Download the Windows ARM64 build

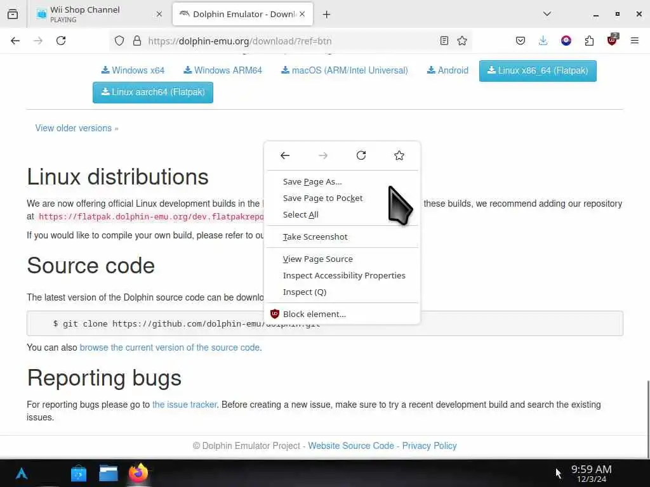tap(223, 70)
